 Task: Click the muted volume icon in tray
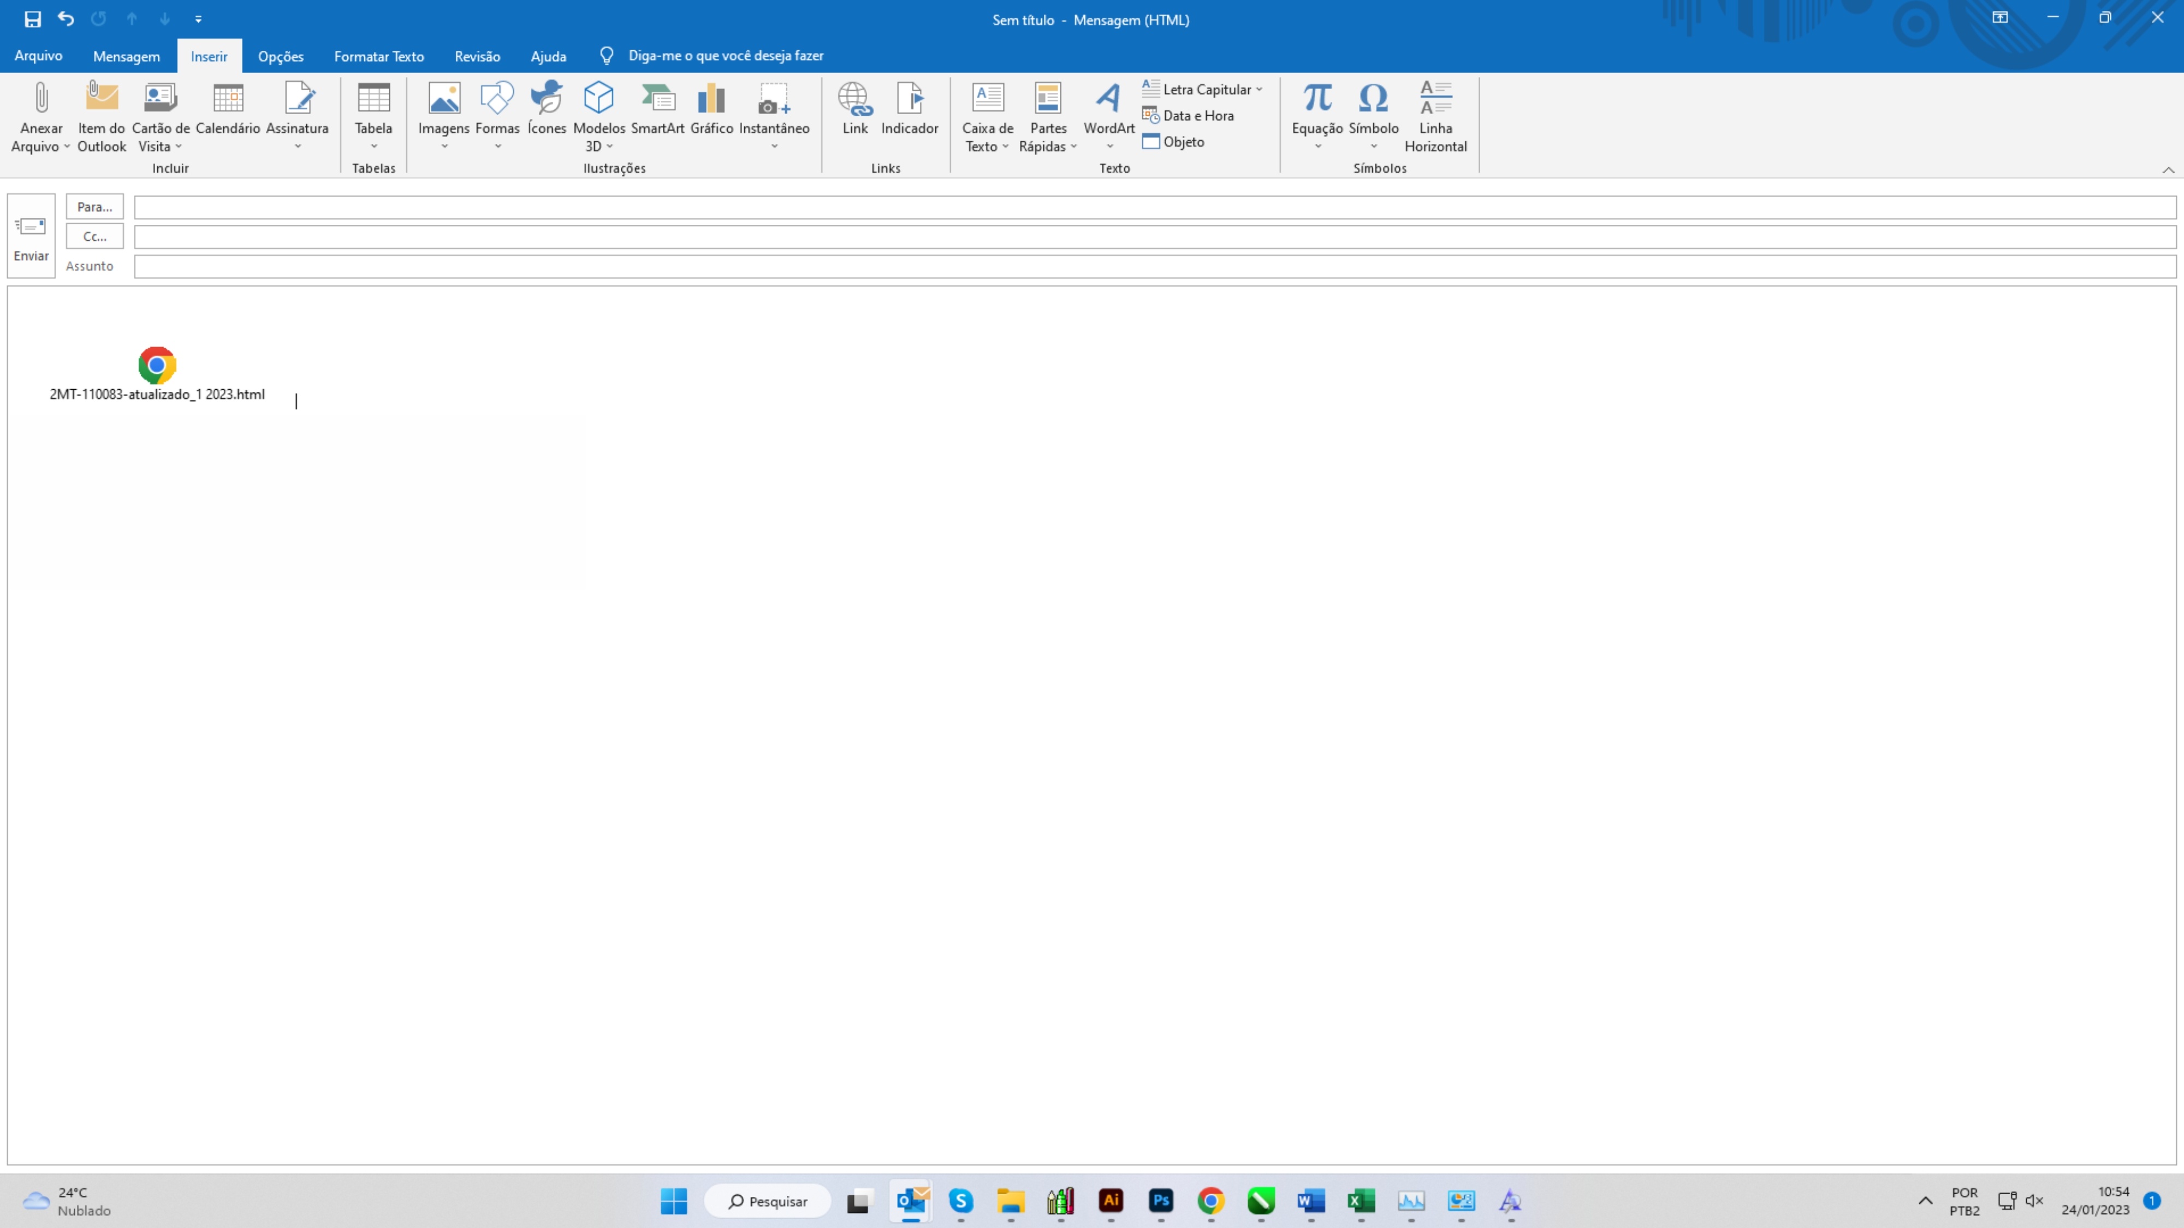2034,1201
